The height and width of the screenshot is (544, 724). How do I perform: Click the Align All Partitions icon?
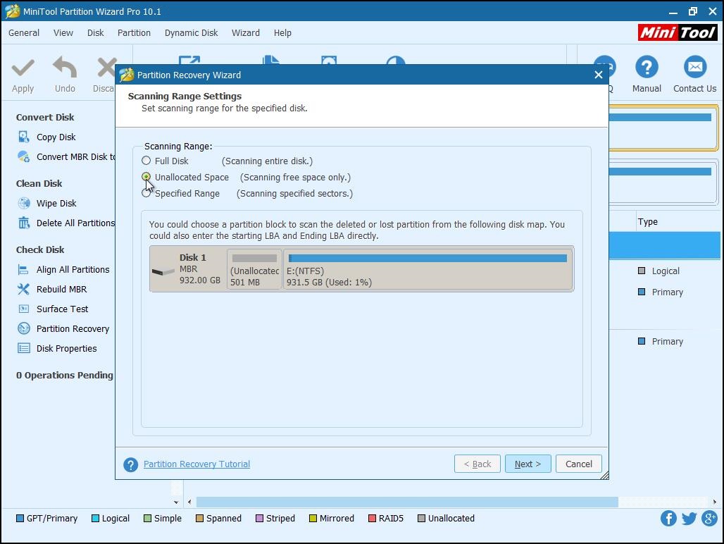click(23, 269)
